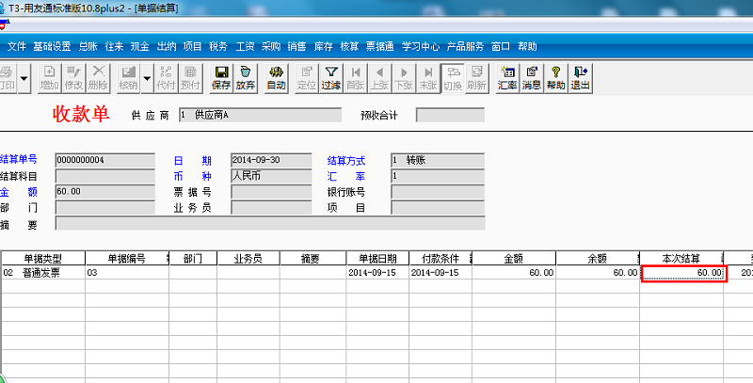Open the 现金 menu

pos(140,46)
